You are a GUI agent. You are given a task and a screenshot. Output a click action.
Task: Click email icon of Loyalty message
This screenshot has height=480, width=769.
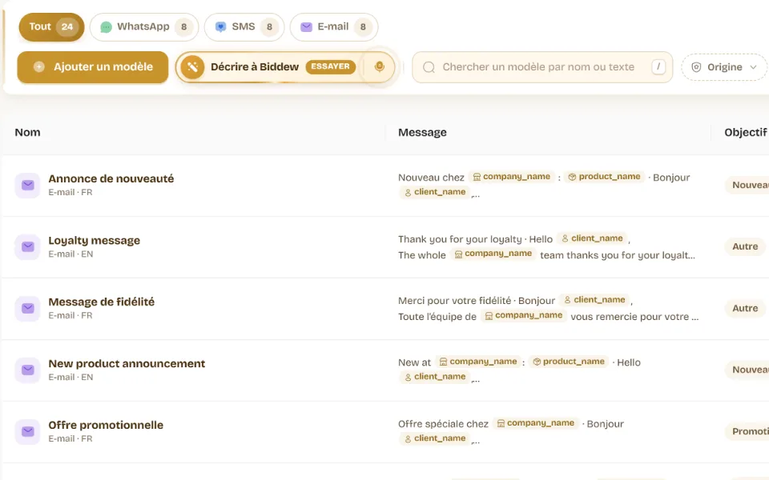[x=27, y=247]
